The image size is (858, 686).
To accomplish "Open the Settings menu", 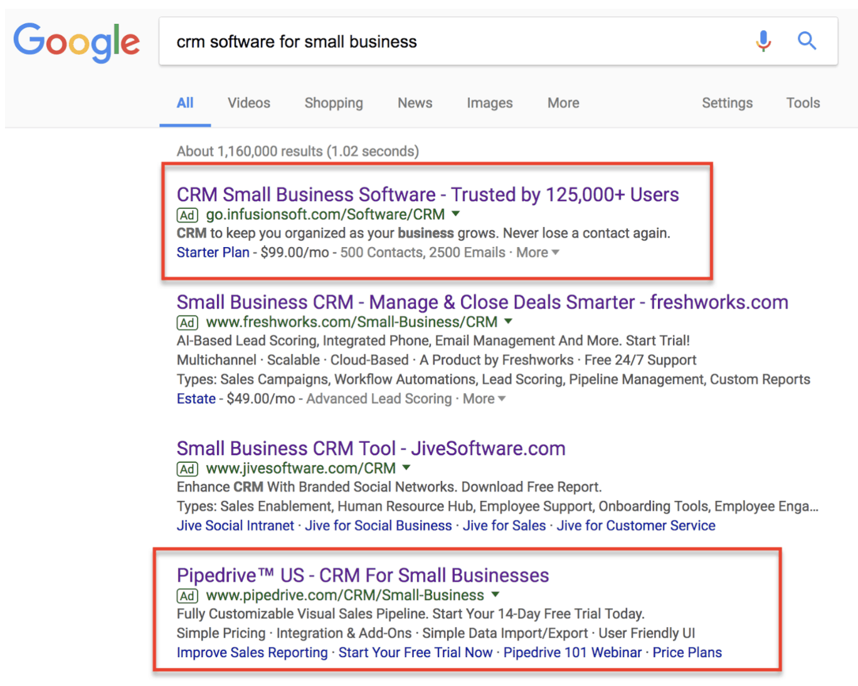I will [727, 103].
